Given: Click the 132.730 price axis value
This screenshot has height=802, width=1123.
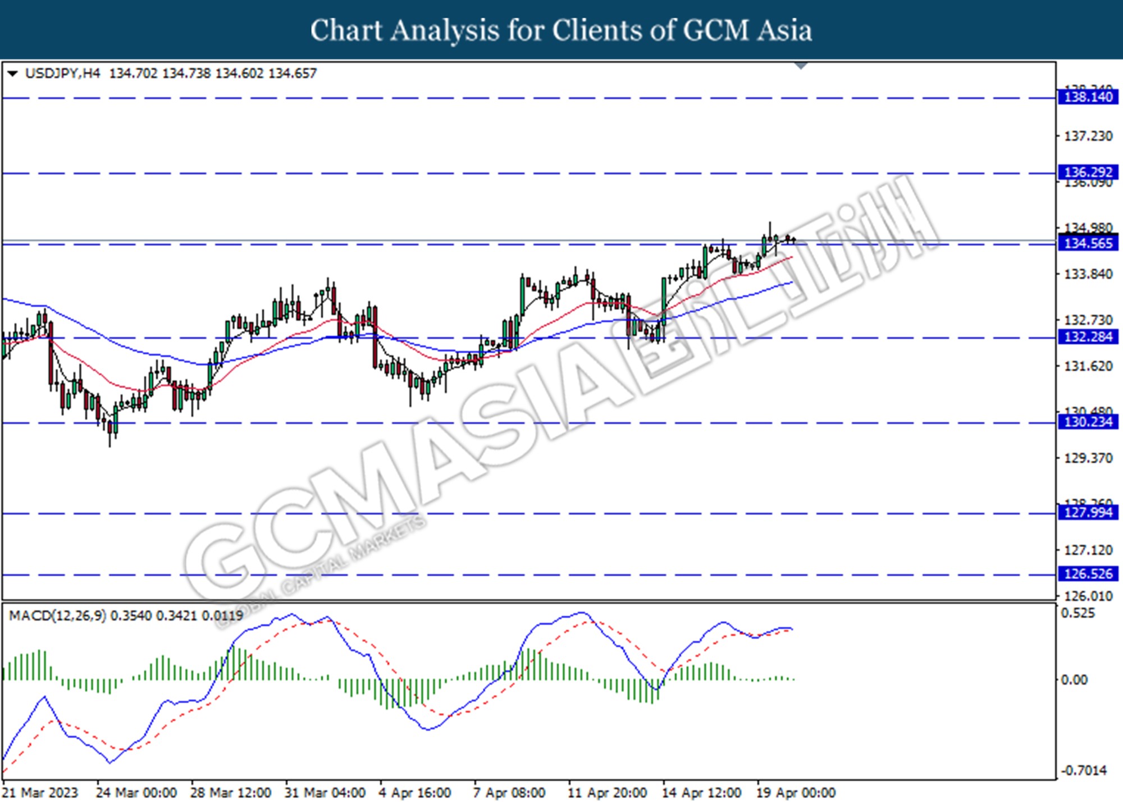Looking at the screenshot, I should [1088, 320].
